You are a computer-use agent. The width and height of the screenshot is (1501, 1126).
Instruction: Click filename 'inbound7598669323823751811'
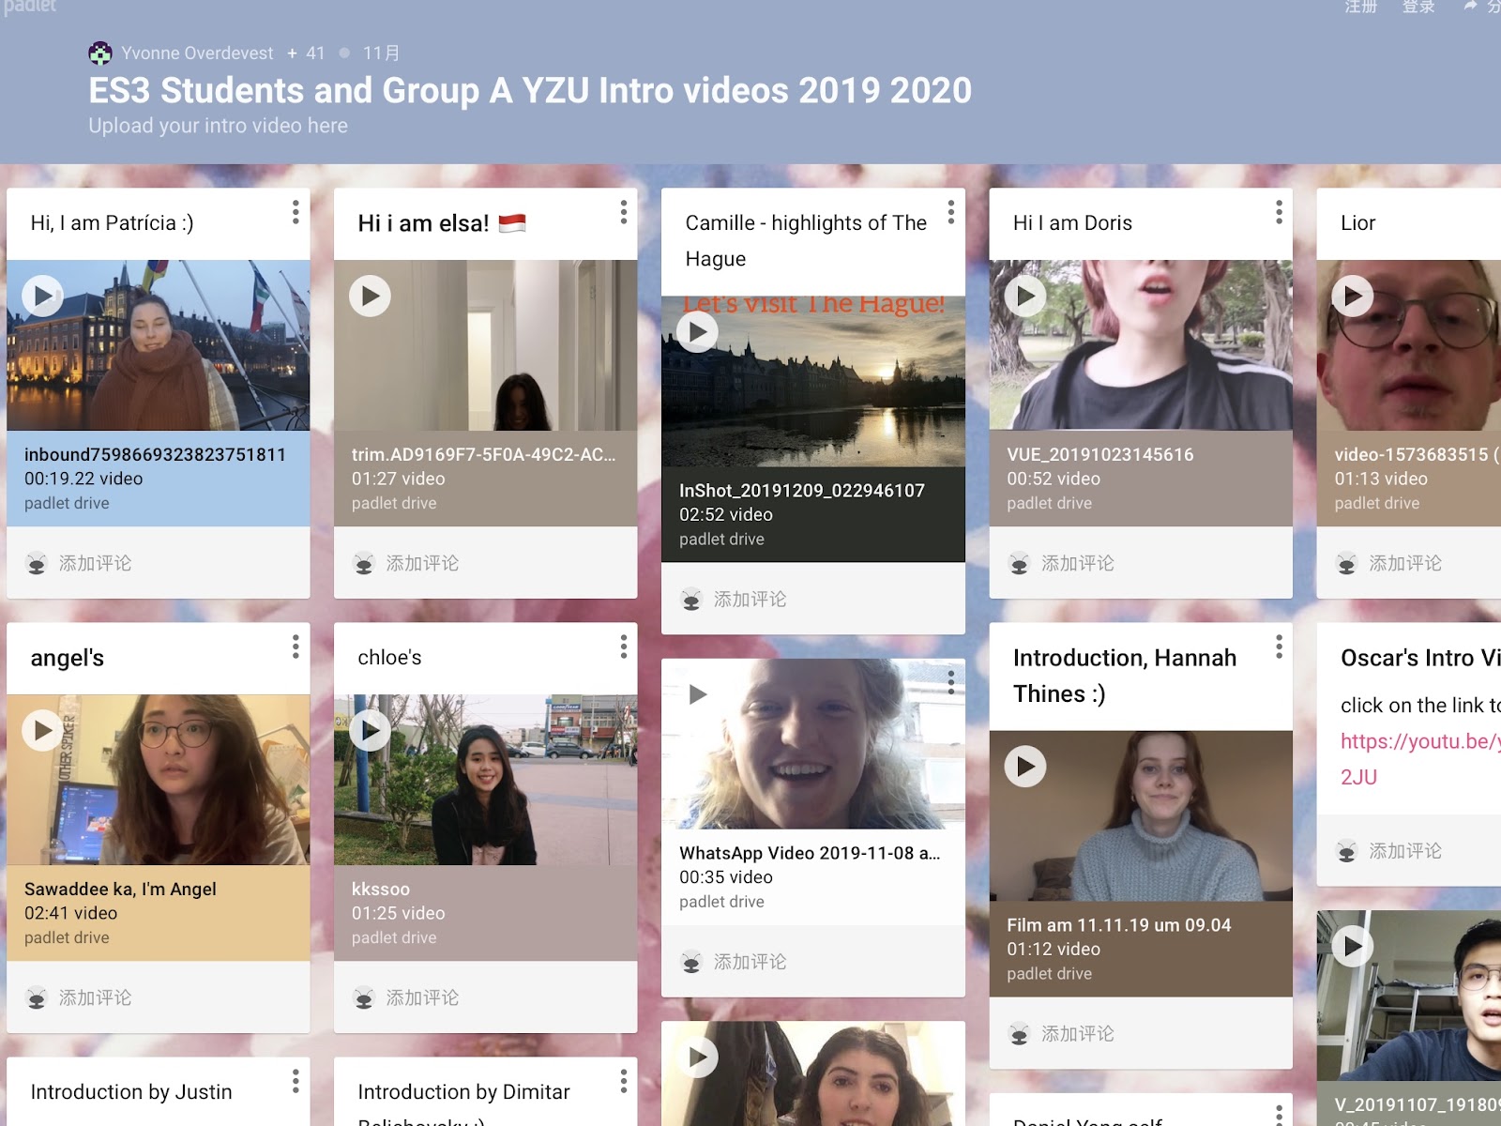(155, 454)
